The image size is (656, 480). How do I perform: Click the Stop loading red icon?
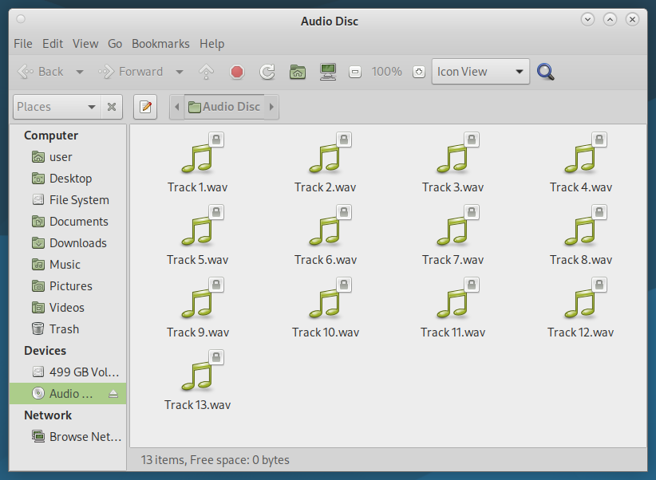click(x=237, y=72)
